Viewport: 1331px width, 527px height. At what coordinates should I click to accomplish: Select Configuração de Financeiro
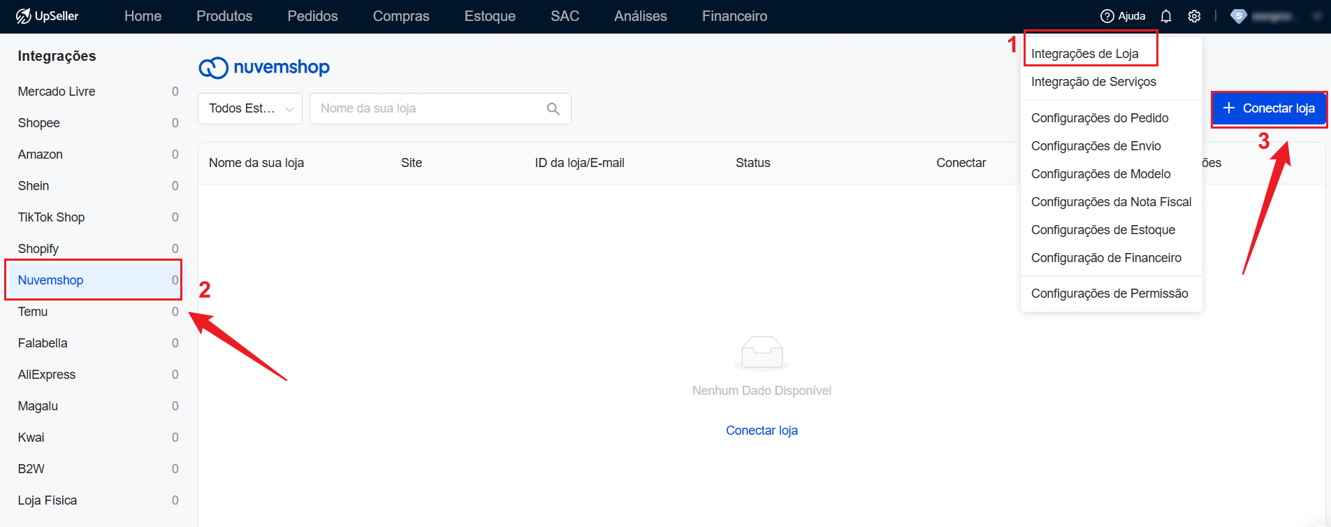(x=1106, y=258)
